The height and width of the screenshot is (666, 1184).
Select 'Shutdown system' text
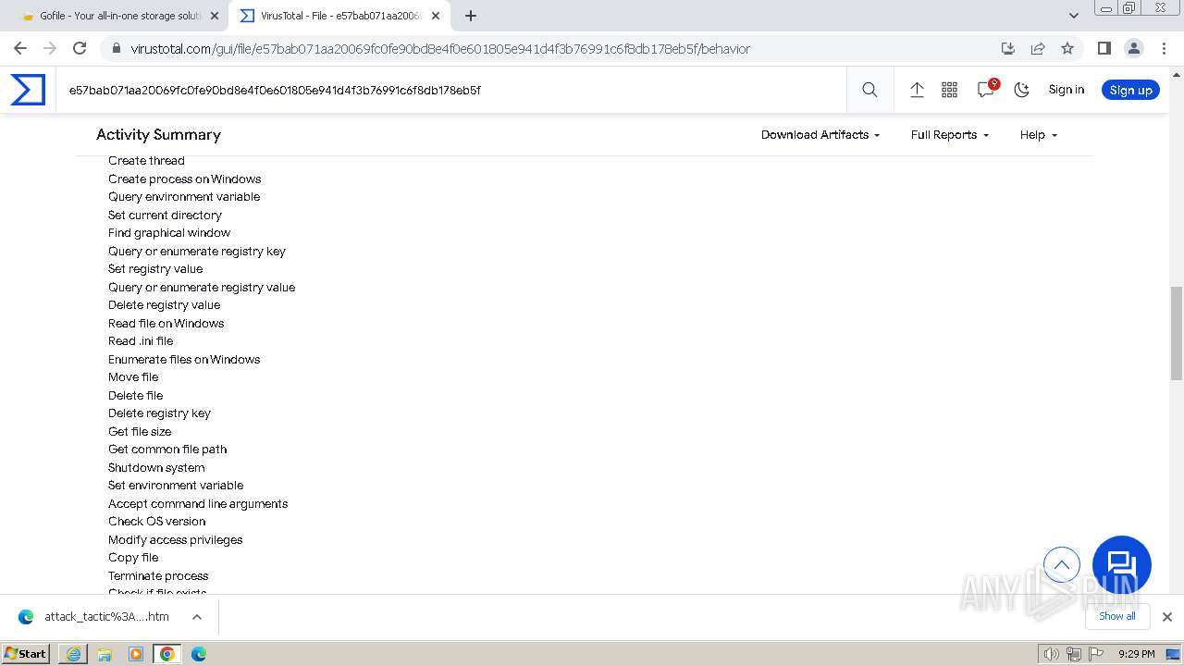tap(156, 468)
